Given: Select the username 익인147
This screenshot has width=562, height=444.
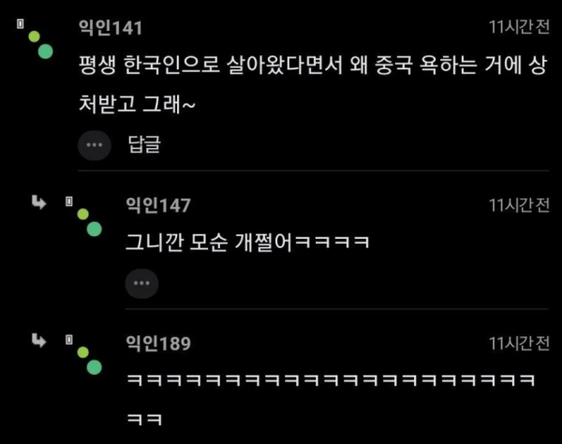Looking at the screenshot, I should (158, 205).
